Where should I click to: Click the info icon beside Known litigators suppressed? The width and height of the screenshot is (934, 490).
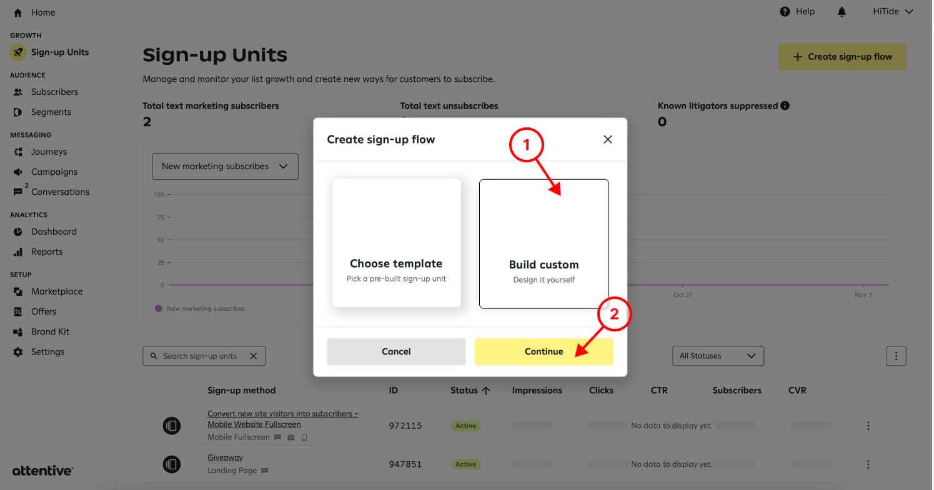pos(785,105)
